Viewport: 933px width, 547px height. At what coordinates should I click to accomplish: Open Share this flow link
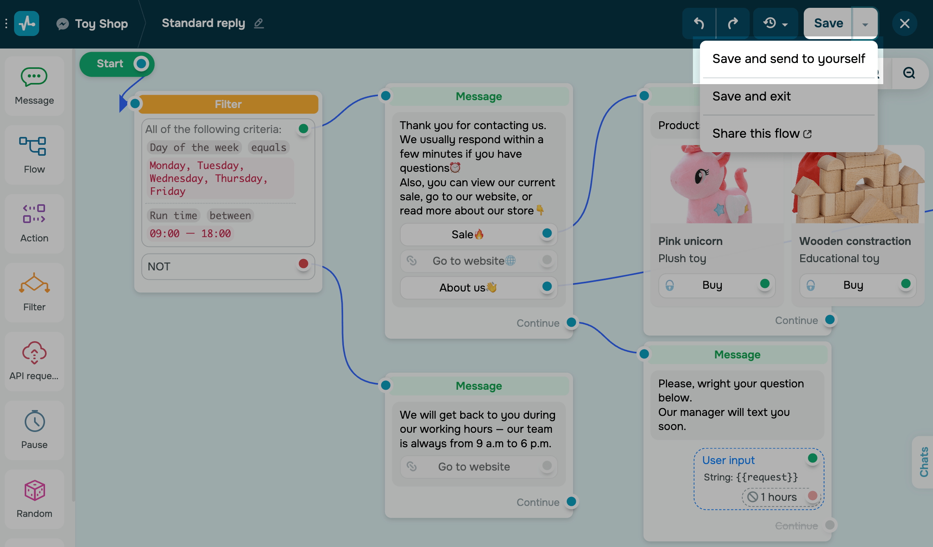(761, 134)
